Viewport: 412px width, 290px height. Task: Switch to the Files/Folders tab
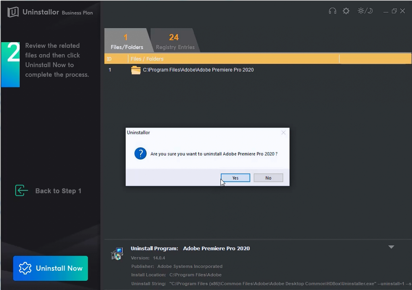[x=127, y=41]
